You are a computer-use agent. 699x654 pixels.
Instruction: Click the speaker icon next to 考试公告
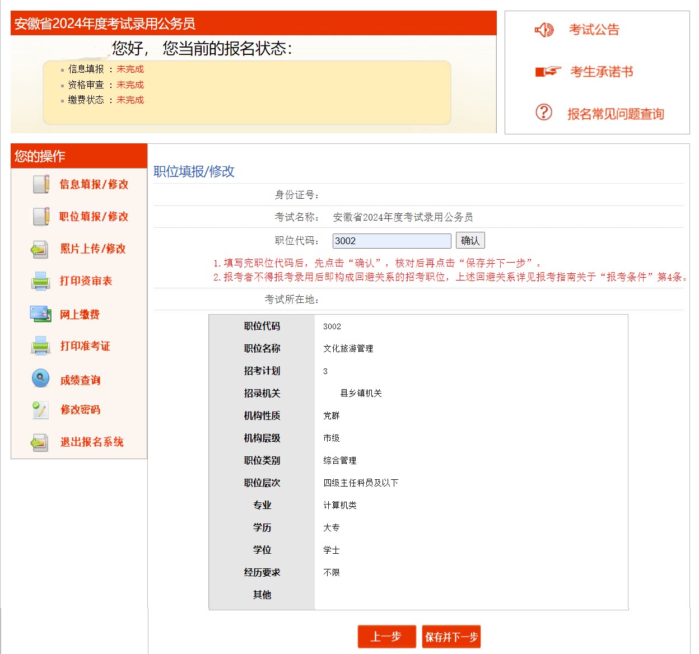pos(544,30)
